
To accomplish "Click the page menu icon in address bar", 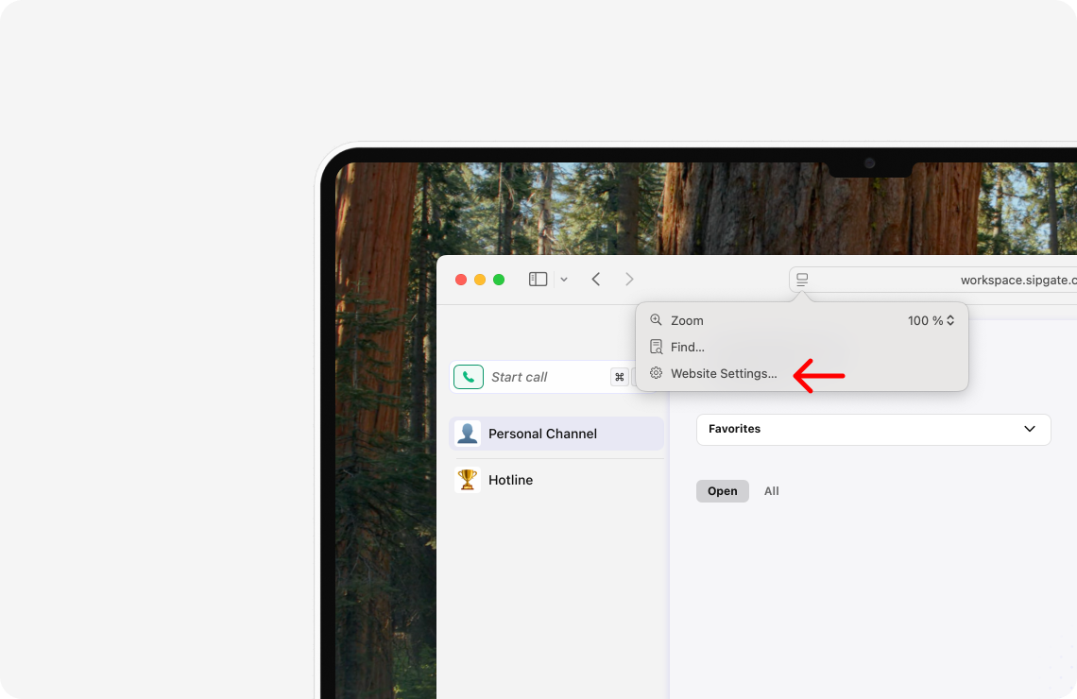I will point(801,280).
